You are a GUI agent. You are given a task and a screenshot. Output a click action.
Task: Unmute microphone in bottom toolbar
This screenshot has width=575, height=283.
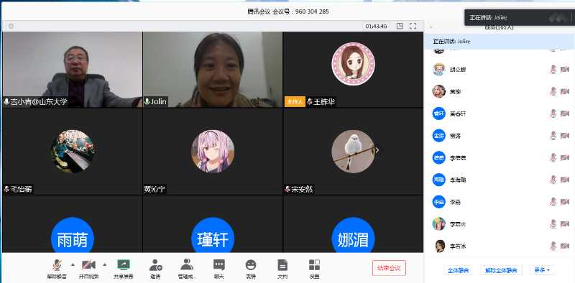pyautogui.click(x=57, y=269)
